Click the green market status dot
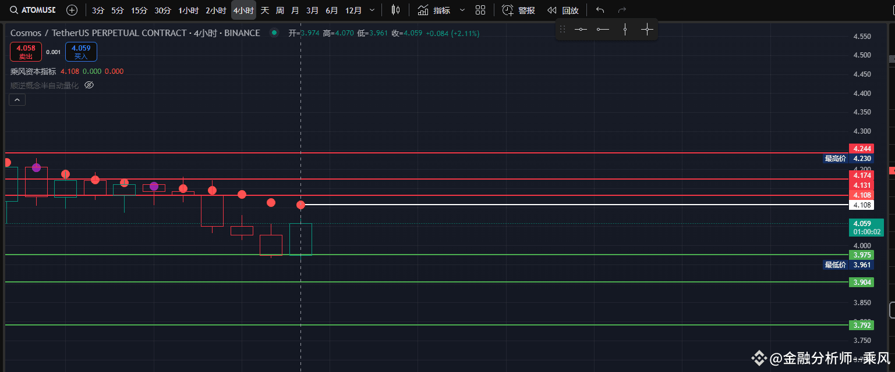 (274, 33)
